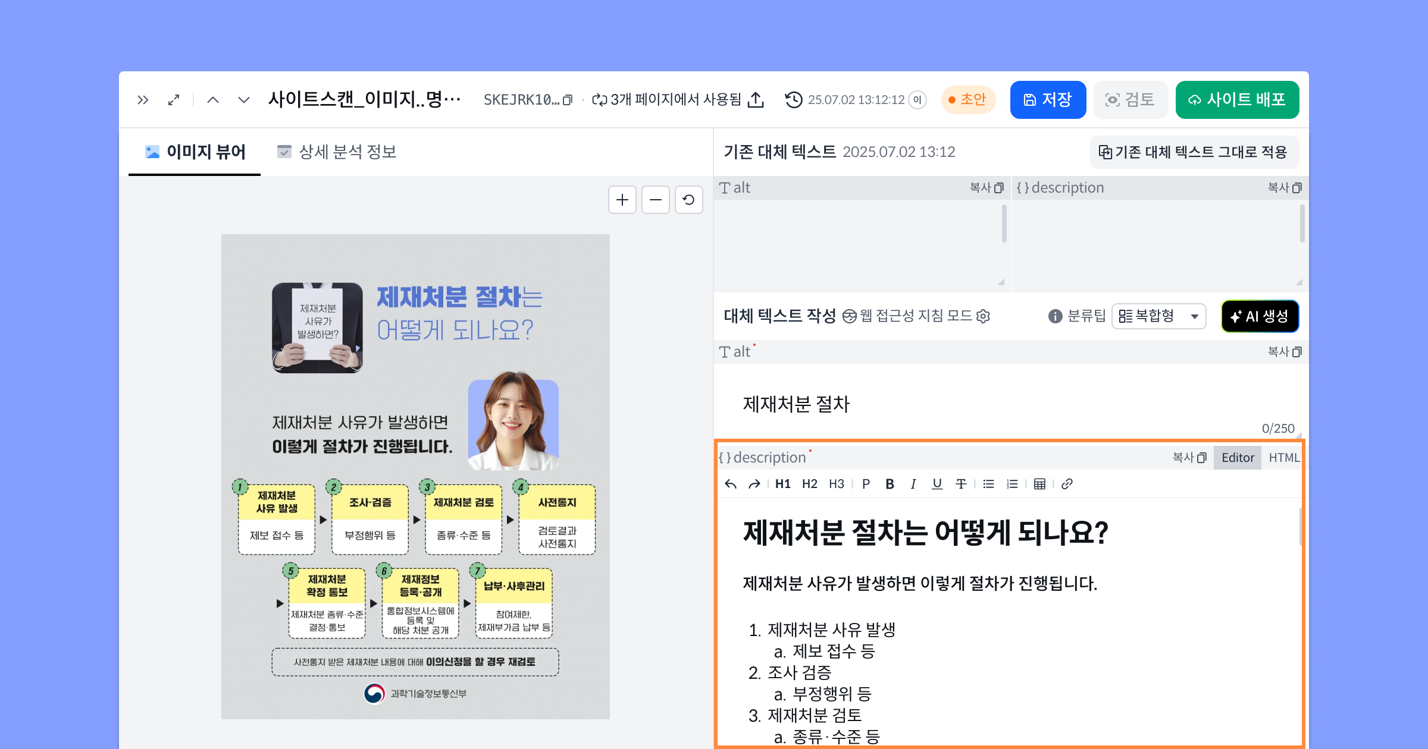Insert a hyperlink in the description
Viewport: 1428px width, 749px height.
[1067, 484]
